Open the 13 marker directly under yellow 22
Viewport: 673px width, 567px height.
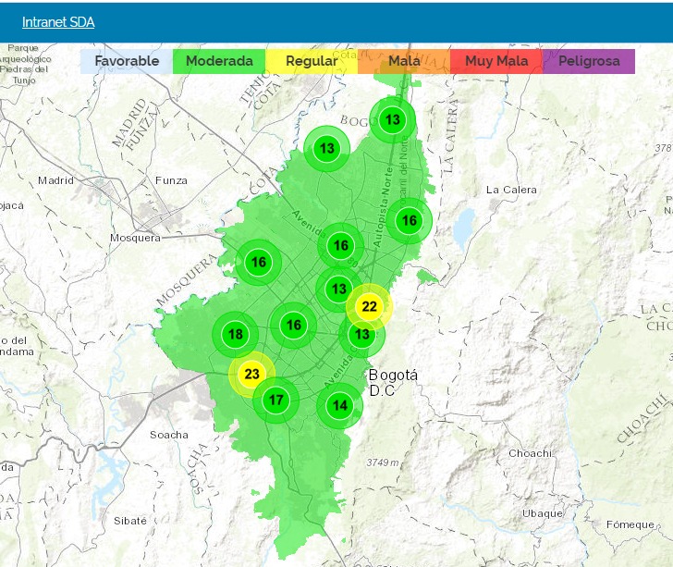[361, 334]
